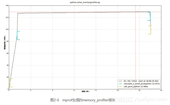The width and height of the screenshot is (170, 105).
Task: Select the y-axis tick label "20"
Action: [8, 77]
